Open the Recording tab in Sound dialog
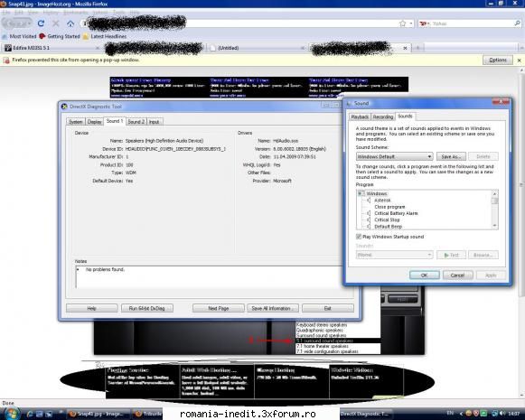Viewport: 525px width, 420px height. tap(383, 117)
